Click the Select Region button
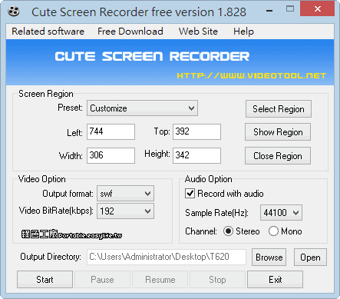340x299 pixels. [279, 109]
